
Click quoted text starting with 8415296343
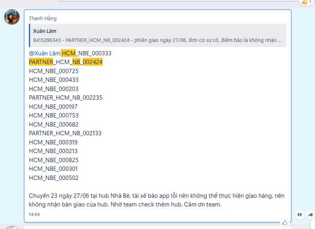pos(157,40)
